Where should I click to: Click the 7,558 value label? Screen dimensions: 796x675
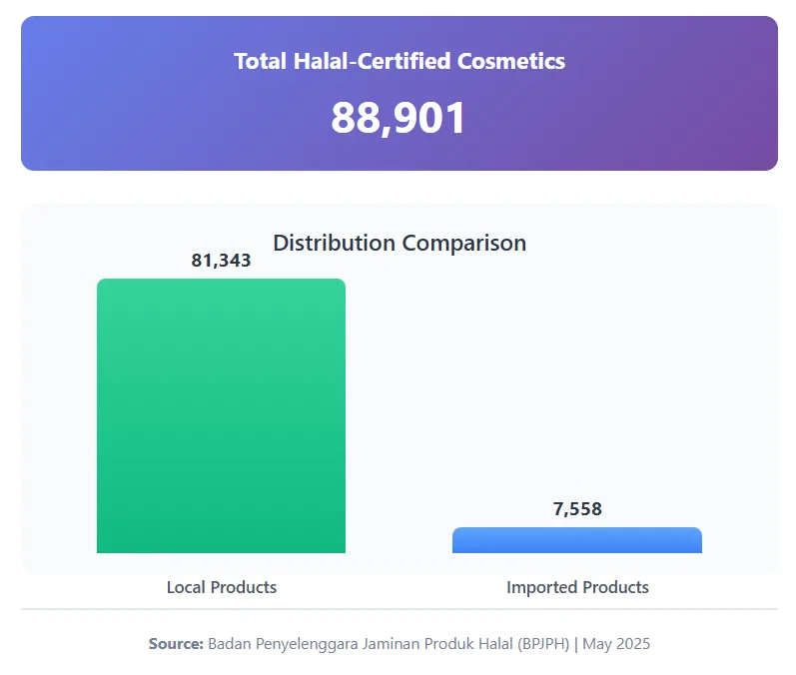click(x=576, y=509)
